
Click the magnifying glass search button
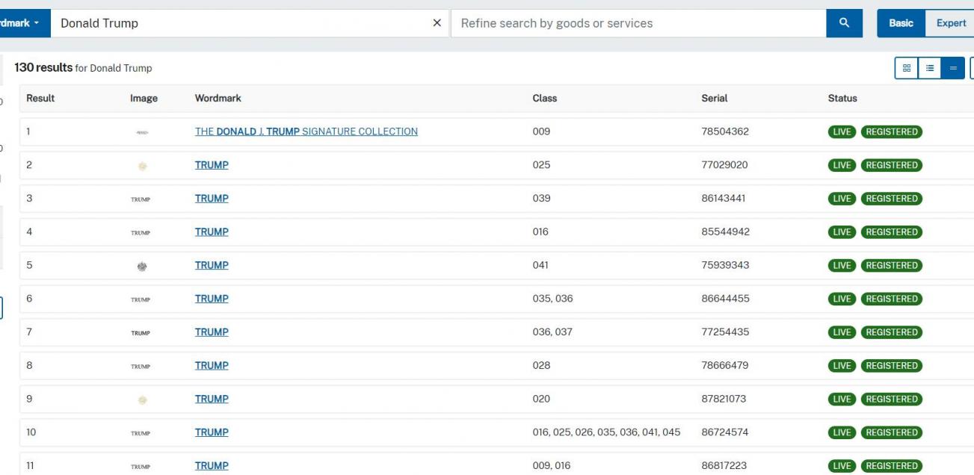(844, 23)
